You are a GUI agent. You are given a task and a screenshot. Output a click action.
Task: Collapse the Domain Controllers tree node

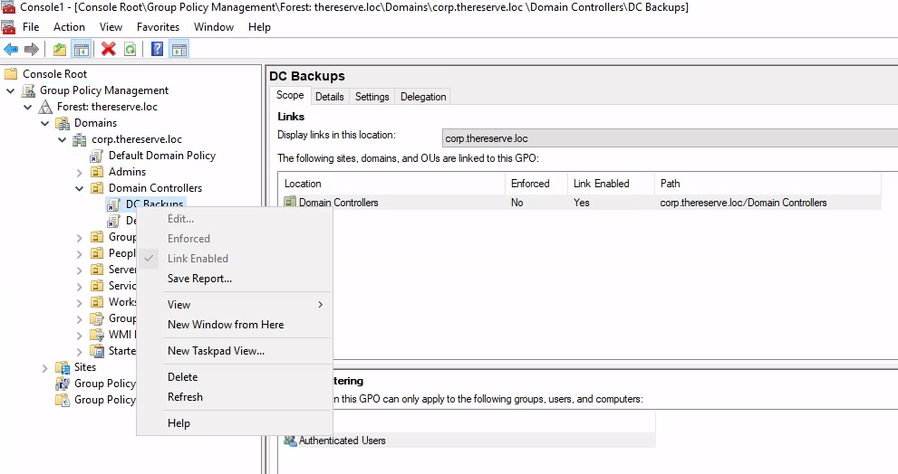tap(80, 188)
